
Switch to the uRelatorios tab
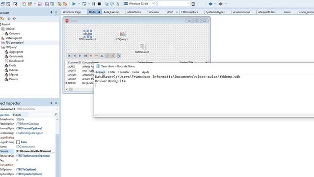[x=134, y=12]
